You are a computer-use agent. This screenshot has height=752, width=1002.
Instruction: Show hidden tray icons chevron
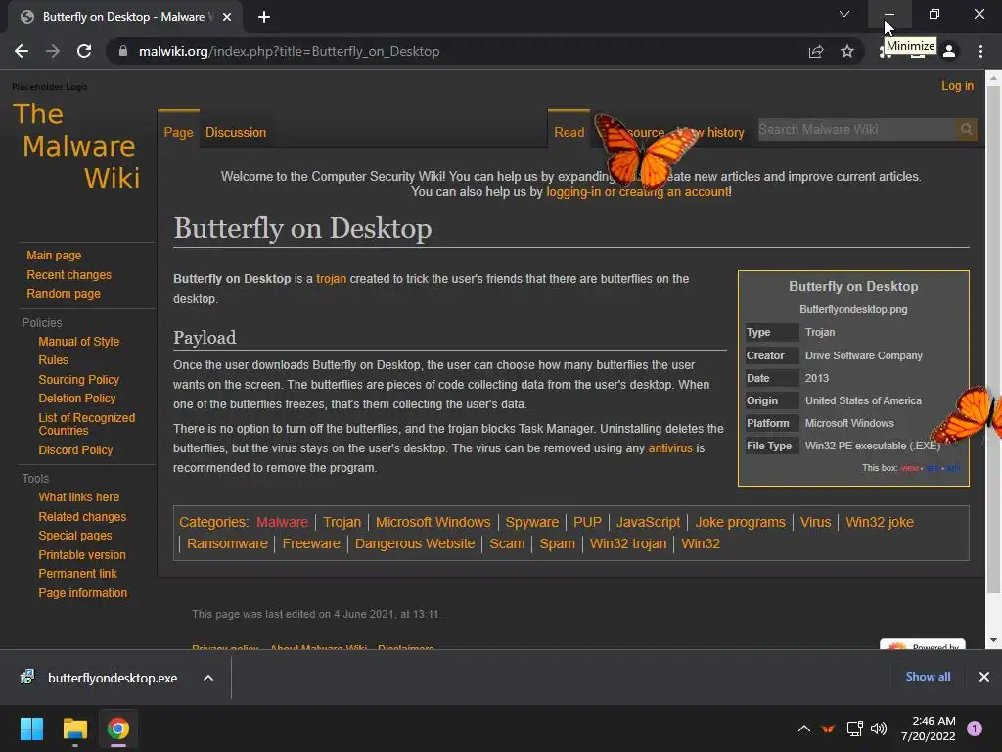click(804, 728)
